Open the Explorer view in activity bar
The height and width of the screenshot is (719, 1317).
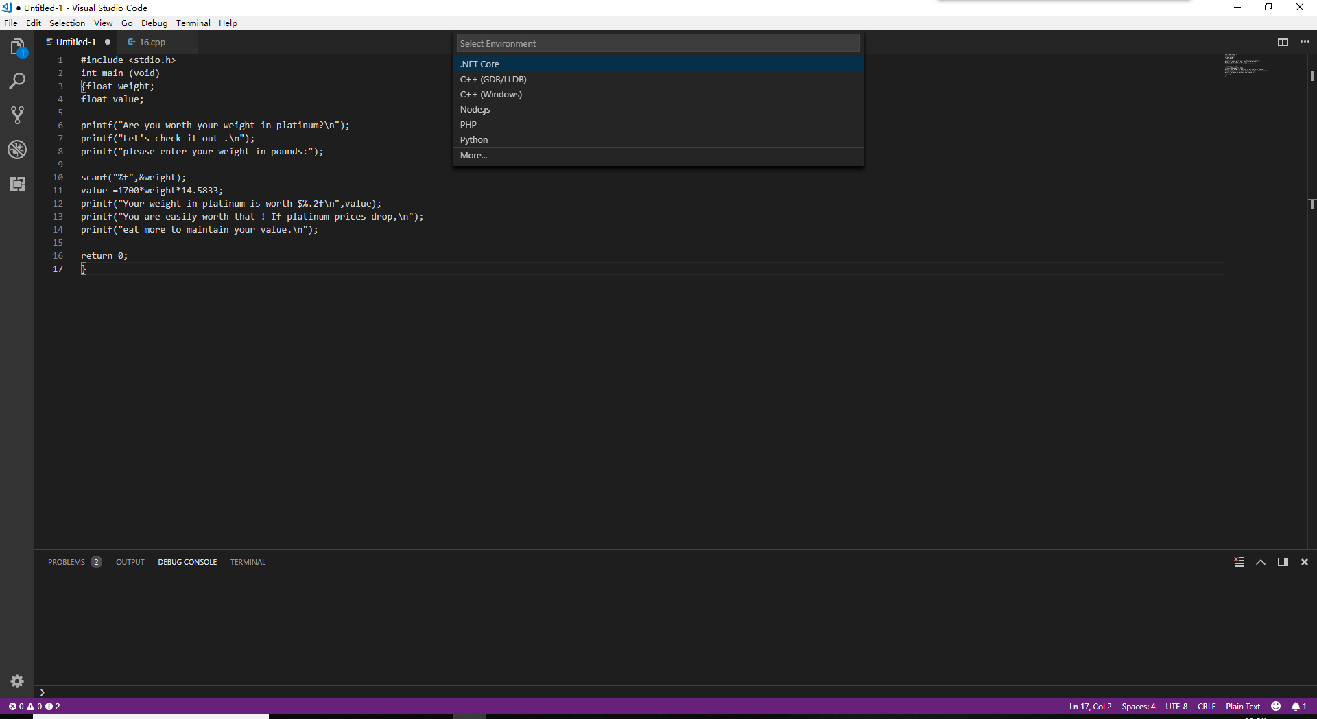click(17, 47)
